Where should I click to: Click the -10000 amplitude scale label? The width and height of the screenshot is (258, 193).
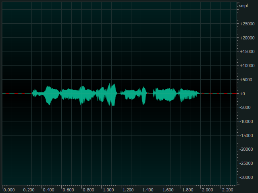[x=246, y=121]
